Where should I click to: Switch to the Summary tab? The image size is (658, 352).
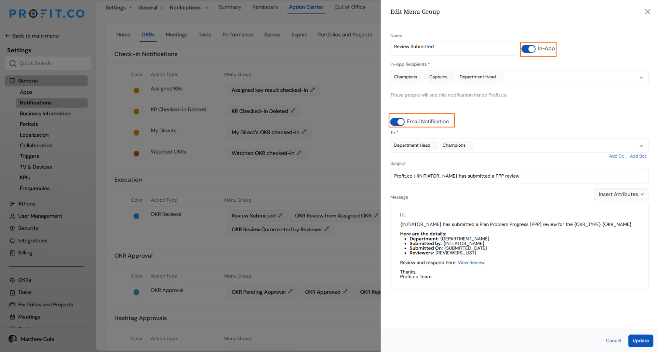[x=230, y=7]
